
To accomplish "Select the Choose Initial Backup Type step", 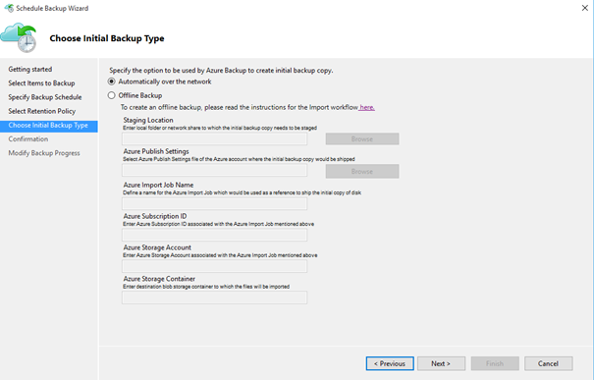I will coord(49,126).
